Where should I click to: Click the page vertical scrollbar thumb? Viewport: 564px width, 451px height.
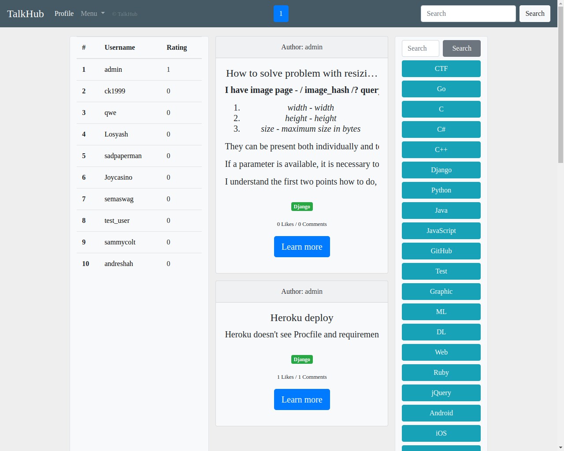[x=560, y=85]
